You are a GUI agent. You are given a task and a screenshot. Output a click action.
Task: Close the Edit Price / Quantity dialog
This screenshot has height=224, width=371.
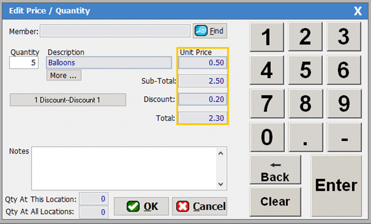click(357, 11)
